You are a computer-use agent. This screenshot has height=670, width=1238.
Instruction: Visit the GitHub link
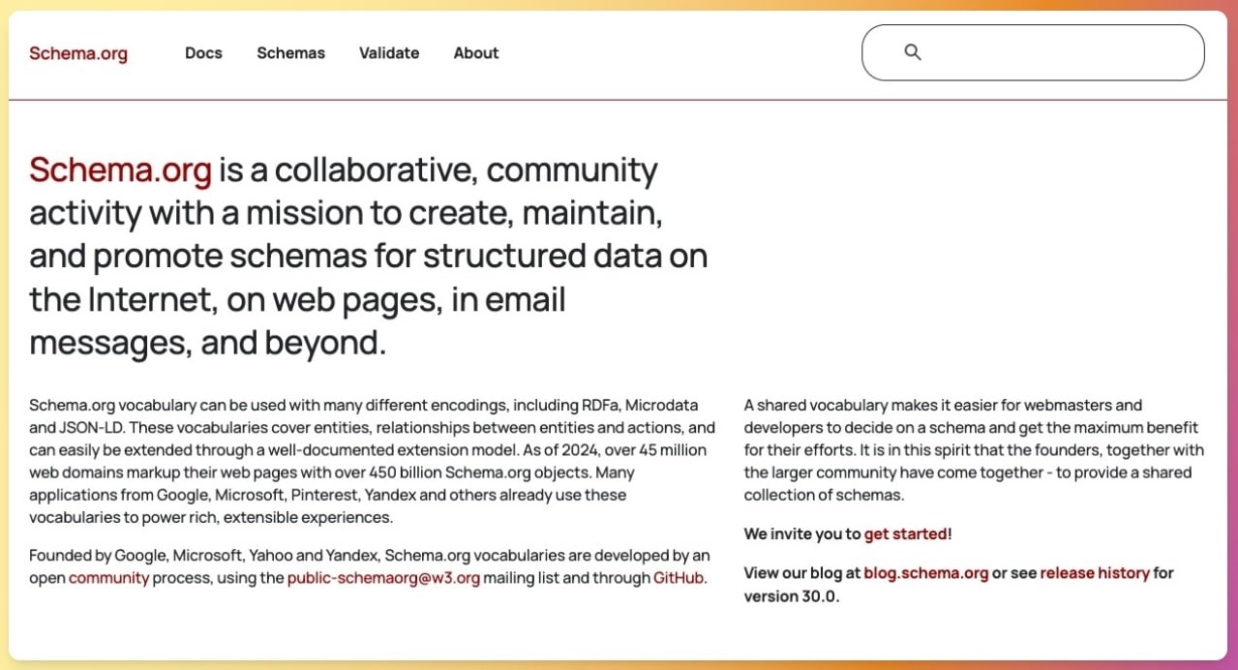679,578
